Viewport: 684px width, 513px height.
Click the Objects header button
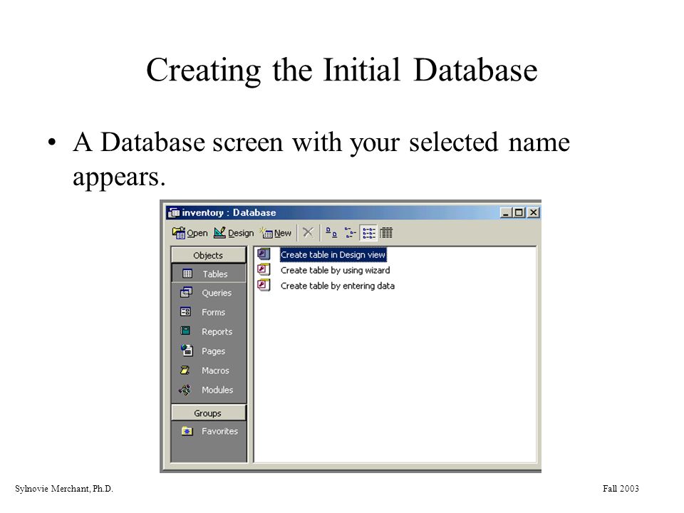pos(209,255)
